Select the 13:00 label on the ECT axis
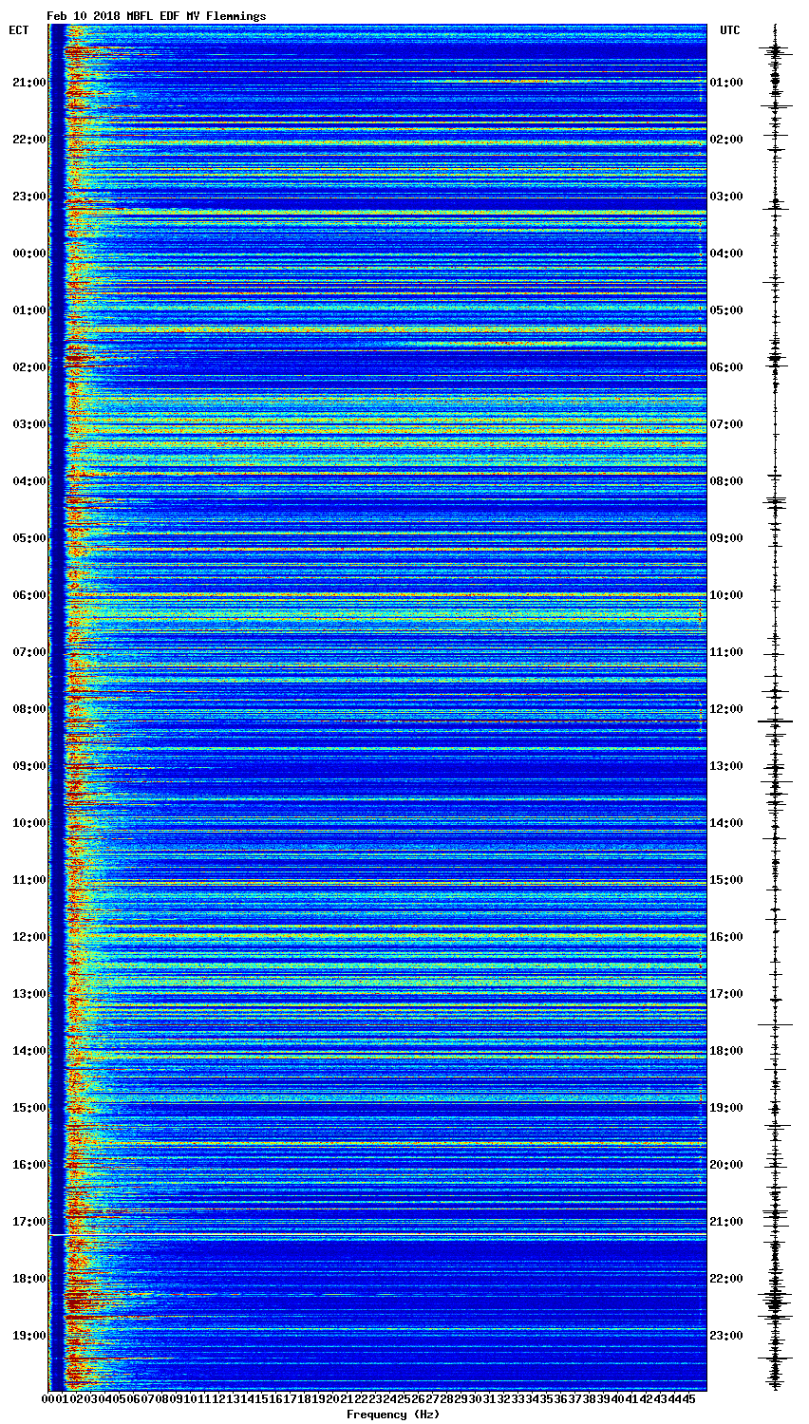This screenshot has width=809, height=1424. click(x=29, y=994)
